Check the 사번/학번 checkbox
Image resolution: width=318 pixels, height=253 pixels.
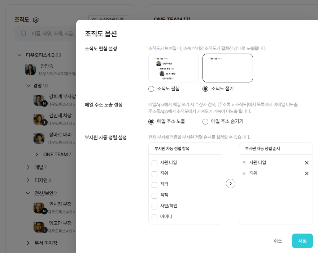(x=154, y=207)
